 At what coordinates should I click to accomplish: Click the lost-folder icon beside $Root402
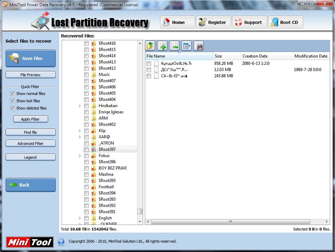pos(94,124)
